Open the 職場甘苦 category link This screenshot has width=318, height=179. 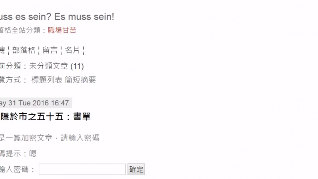coord(62,30)
